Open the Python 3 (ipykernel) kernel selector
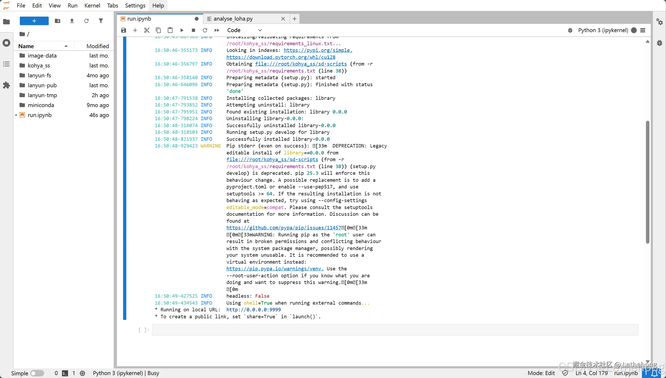Image resolution: width=666 pixels, height=378 pixels. (x=603, y=30)
